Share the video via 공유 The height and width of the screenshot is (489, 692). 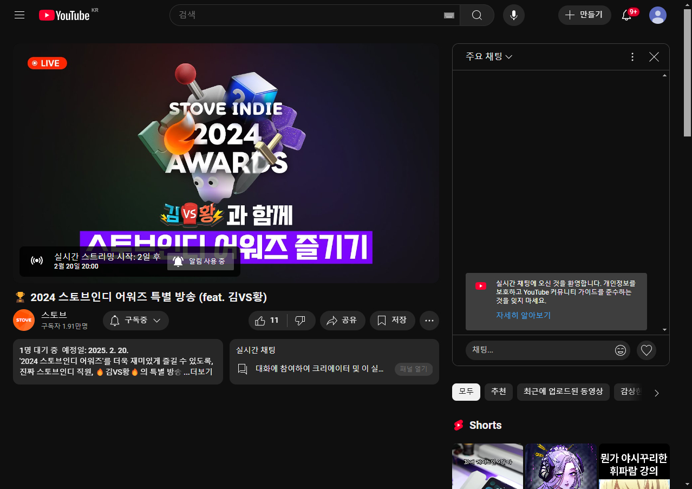(x=343, y=321)
